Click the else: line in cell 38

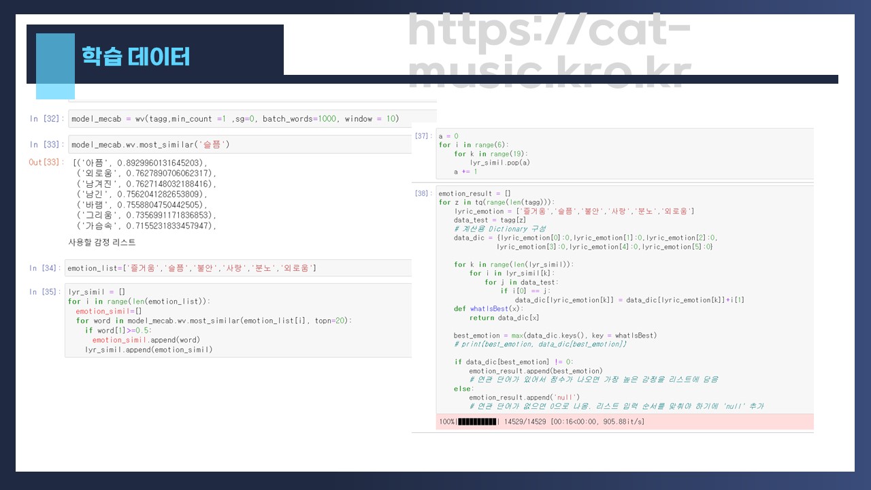point(463,389)
